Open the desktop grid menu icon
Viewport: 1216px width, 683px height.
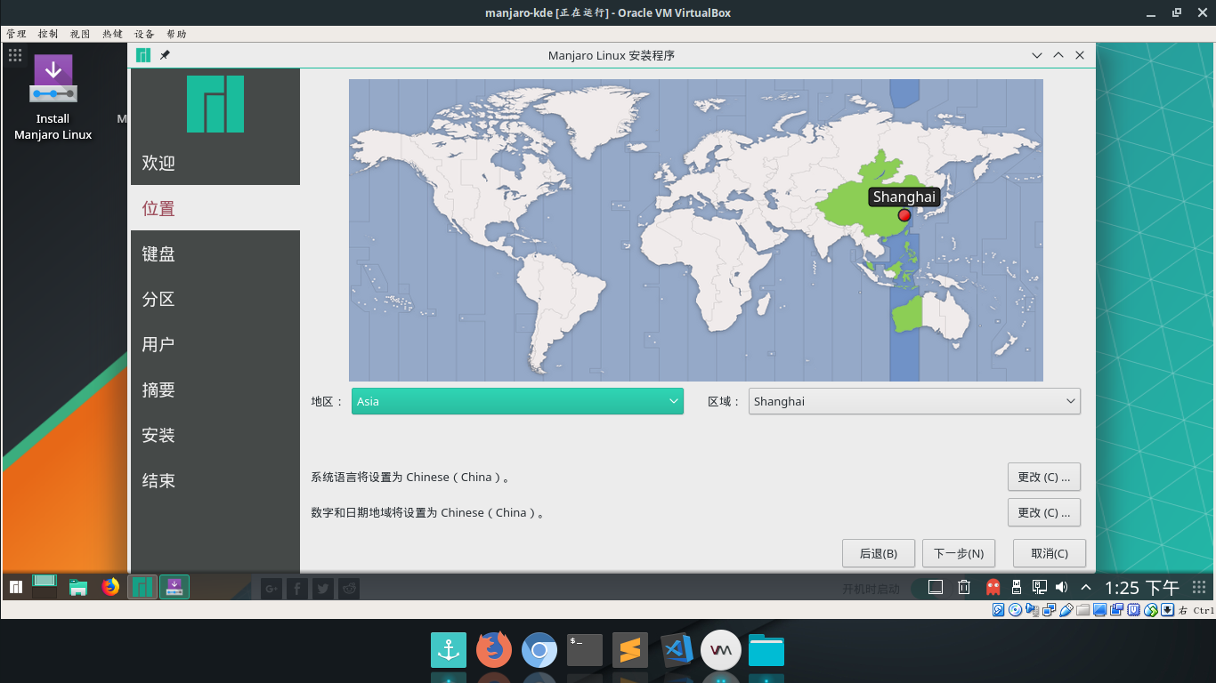click(15, 55)
